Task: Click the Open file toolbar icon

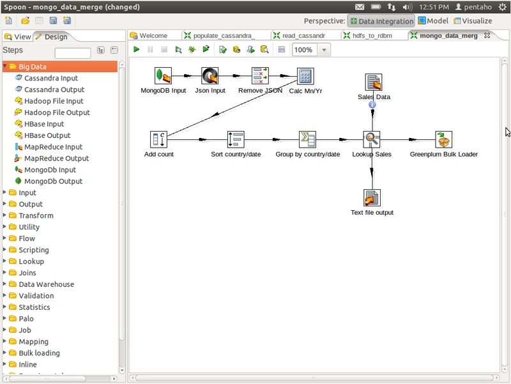Action: [25, 20]
